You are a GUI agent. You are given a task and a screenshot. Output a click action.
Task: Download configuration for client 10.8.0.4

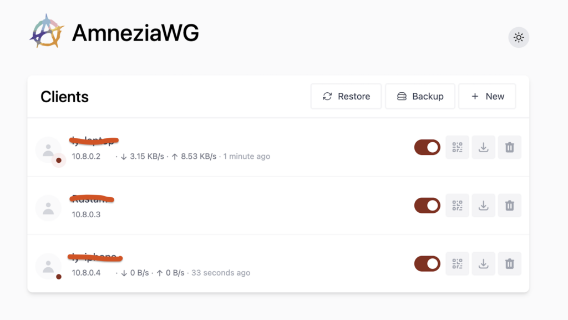point(483,263)
